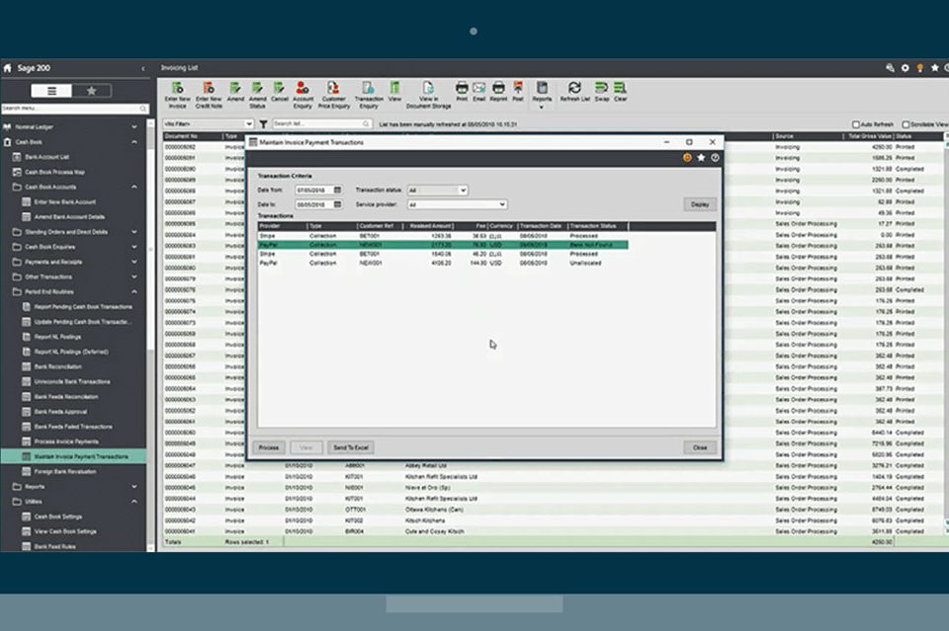Click the favourite star in dialog header

701,158
